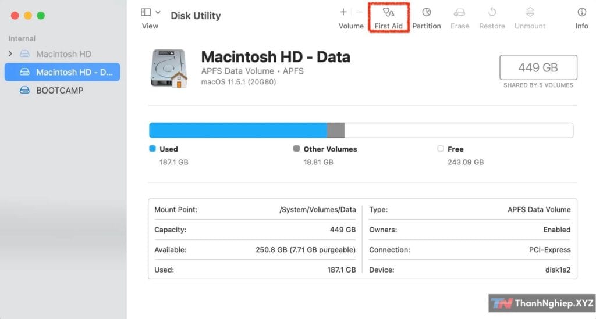This screenshot has width=596, height=319.
Task: Click the gray Other Volumes legend swatch
Action: point(296,149)
